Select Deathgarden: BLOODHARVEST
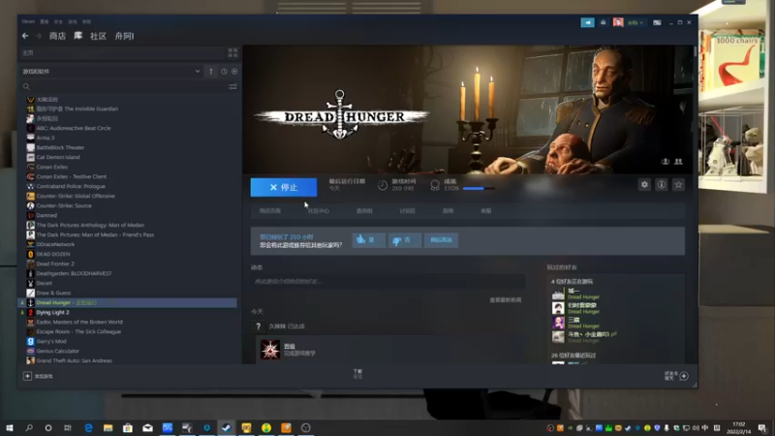Image resolution: width=775 pixels, height=436 pixels. 74,273
